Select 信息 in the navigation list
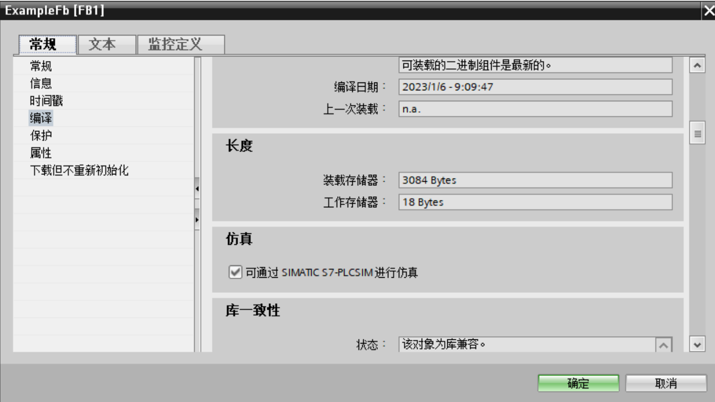This screenshot has width=715, height=402. pos(41,84)
